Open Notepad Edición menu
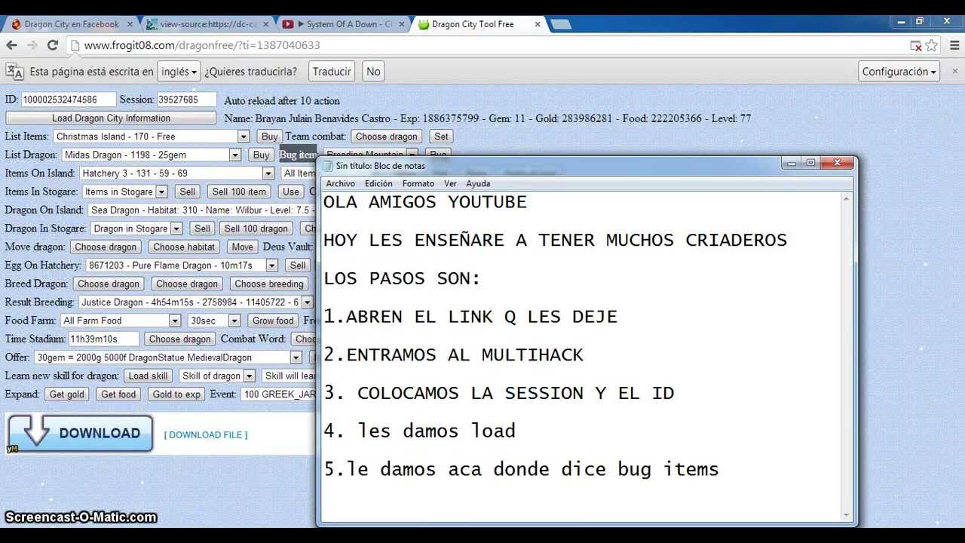Image resolution: width=965 pixels, height=543 pixels. coord(378,183)
